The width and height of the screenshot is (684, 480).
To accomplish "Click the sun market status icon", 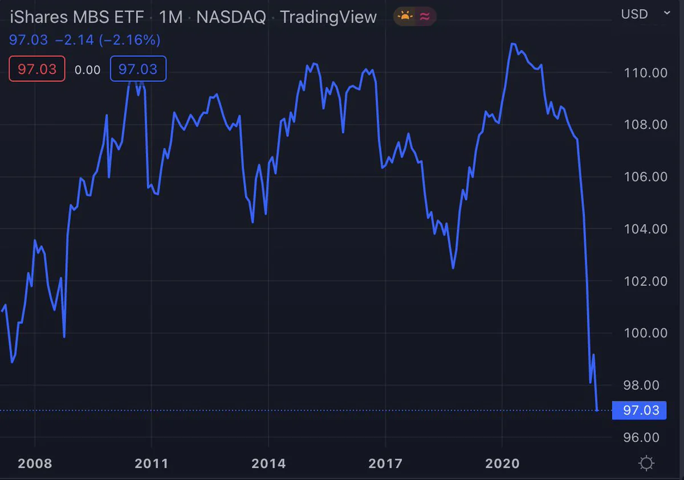I will tap(405, 17).
